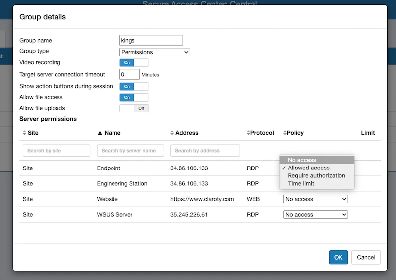Pick the Time limit policy option
This screenshot has height=280, width=396.
pyautogui.click(x=301, y=184)
